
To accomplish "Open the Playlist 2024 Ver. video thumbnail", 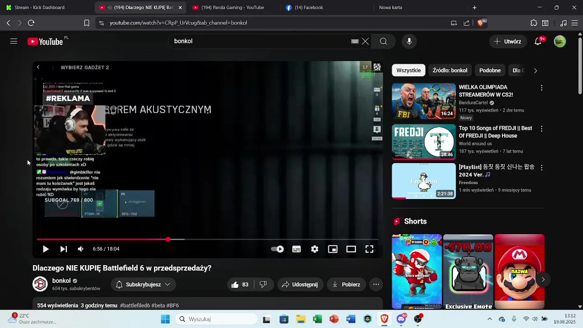I will pyautogui.click(x=424, y=181).
